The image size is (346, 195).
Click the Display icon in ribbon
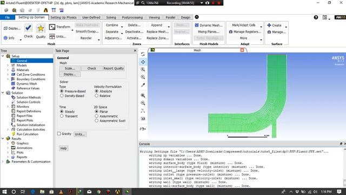5,28
